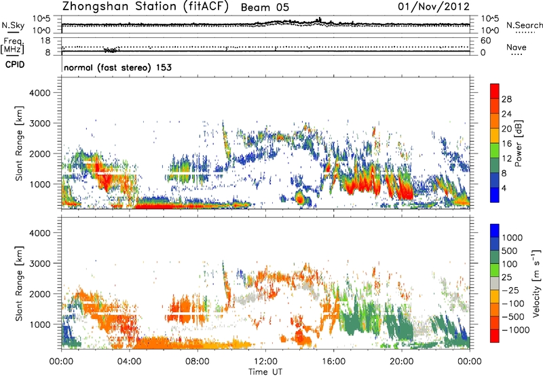Click the date '01/Nov/2012'

[434, 6]
